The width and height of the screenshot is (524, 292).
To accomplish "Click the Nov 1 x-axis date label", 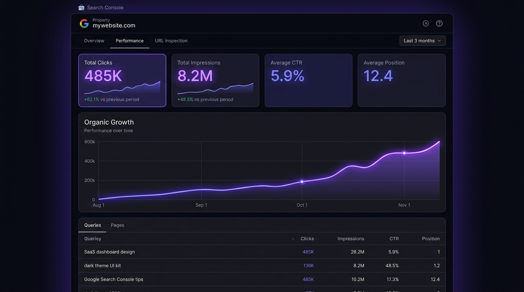I will tap(404, 205).
